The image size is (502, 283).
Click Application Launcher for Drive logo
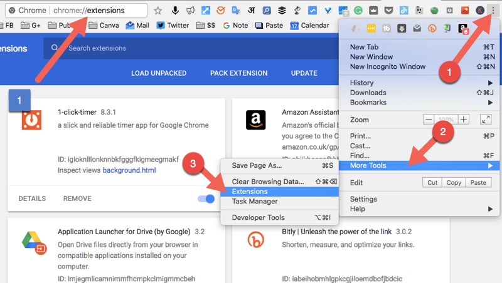(35, 242)
